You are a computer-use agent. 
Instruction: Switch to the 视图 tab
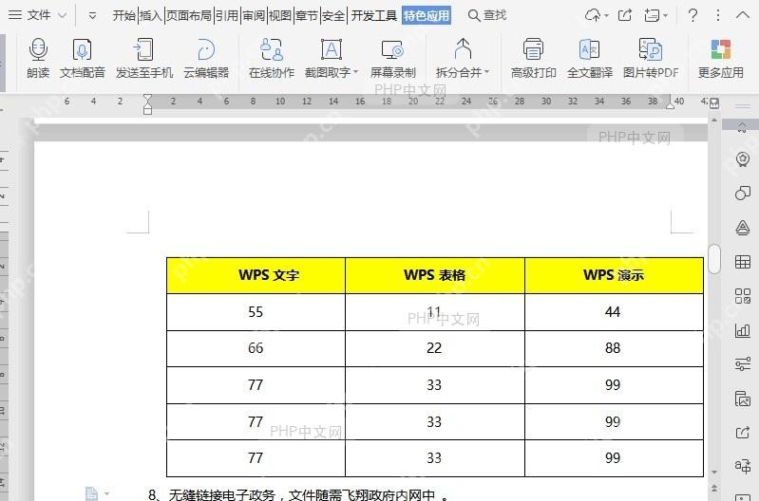280,16
